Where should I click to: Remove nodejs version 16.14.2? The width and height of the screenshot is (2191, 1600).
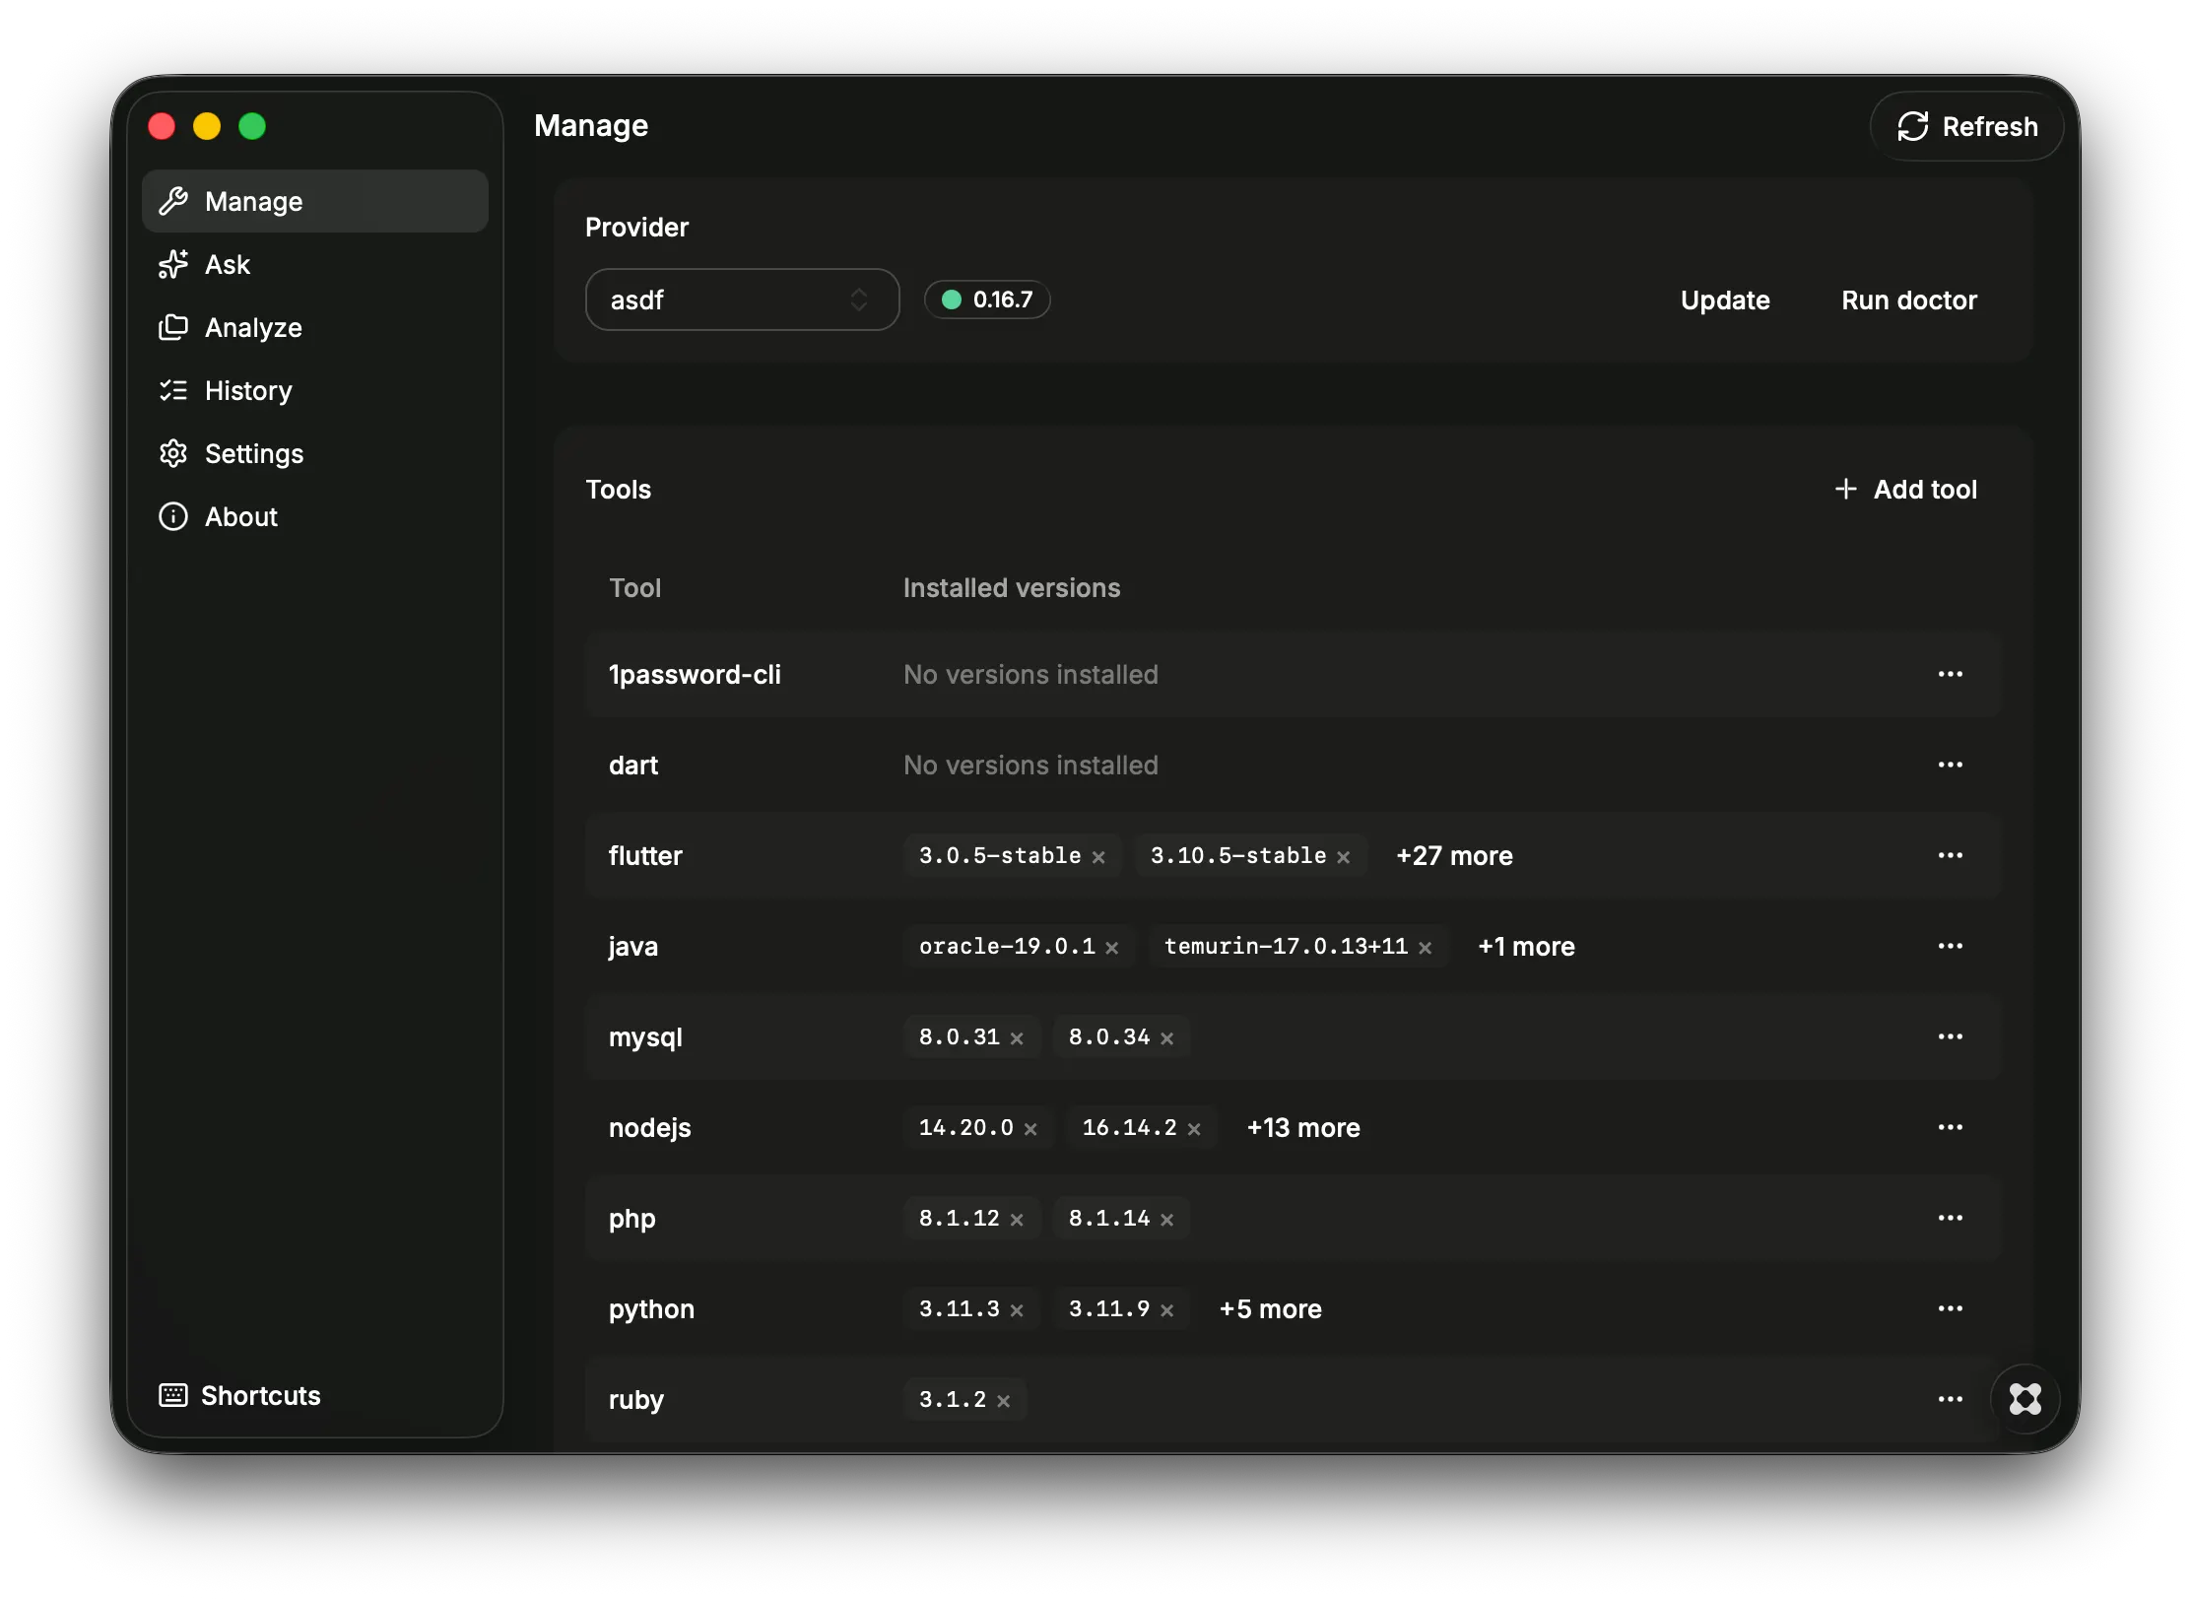coord(1194,1129)
